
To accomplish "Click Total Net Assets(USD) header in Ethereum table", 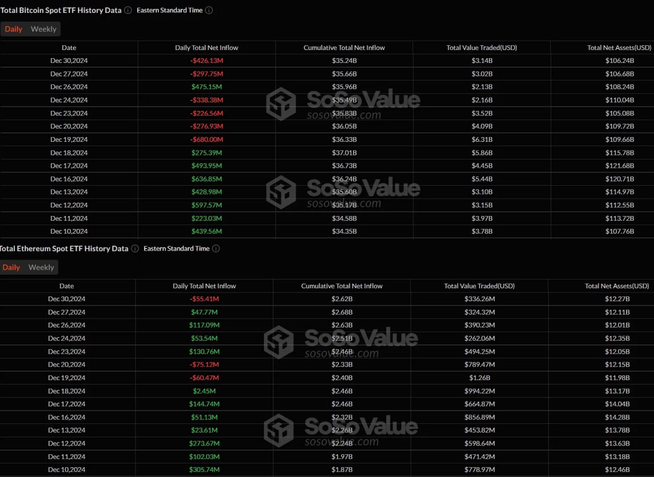I will (x=616, y=286).
